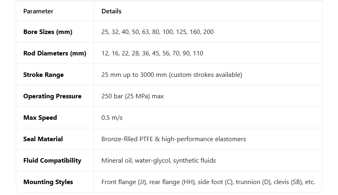Click the rod diameter values starting with 12
Viewport: 338px width, 195px height.
[x=152, y=53]
